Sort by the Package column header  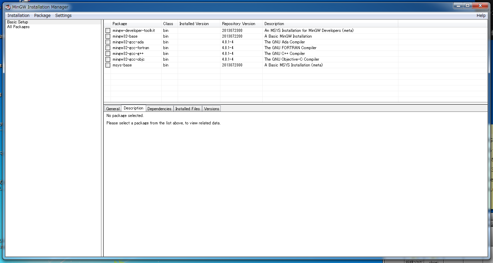point(136,24)
